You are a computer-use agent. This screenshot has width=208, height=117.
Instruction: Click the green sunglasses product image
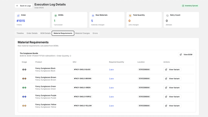coord(24,88)
